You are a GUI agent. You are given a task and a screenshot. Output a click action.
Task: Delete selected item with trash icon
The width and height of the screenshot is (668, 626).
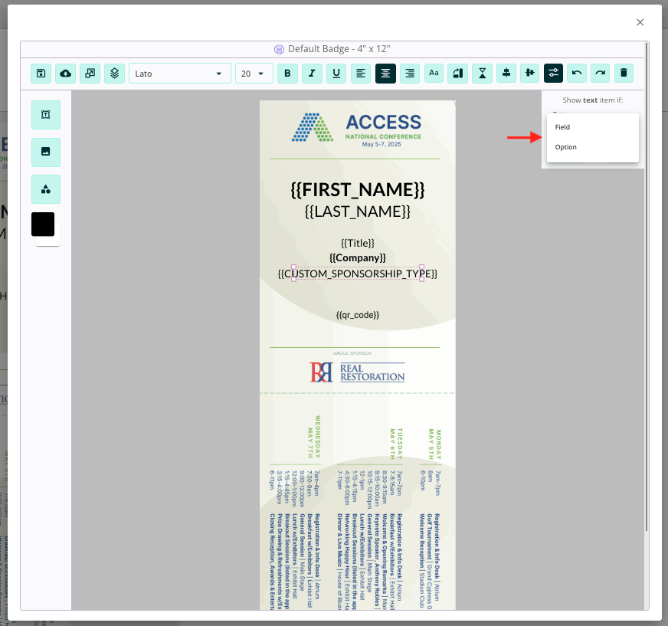[x=624, y=74]
